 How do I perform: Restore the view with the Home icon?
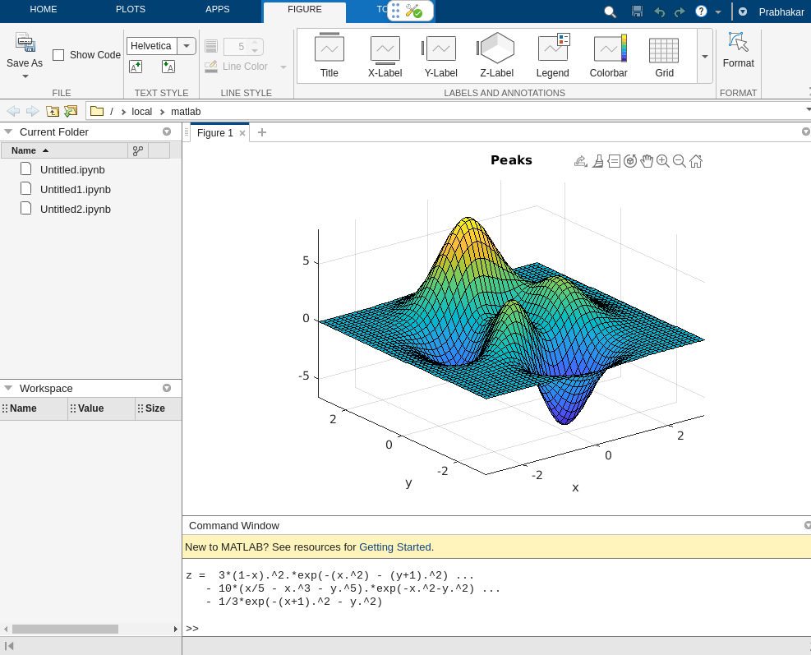(696, 161)
